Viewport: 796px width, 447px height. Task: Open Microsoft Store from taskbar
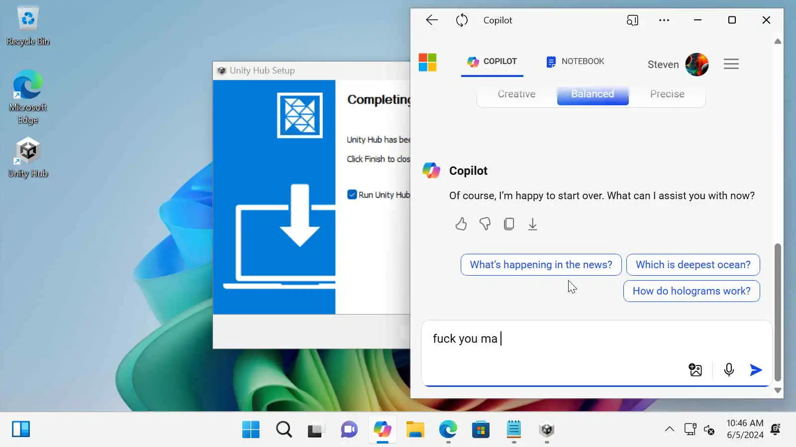pyautogui.click(x=481, y=429)
